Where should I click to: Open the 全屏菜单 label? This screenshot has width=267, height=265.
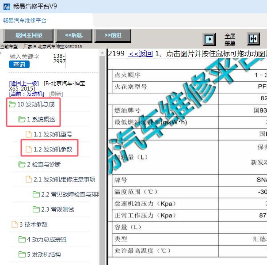coord(230,40)
